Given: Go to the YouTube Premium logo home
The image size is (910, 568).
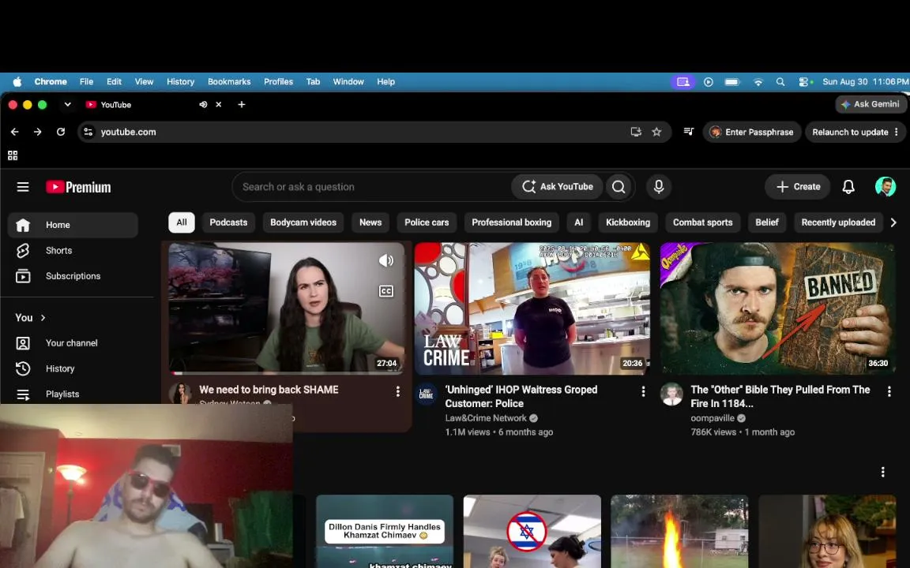Looking at the screenshot, I should pos(78,187).
